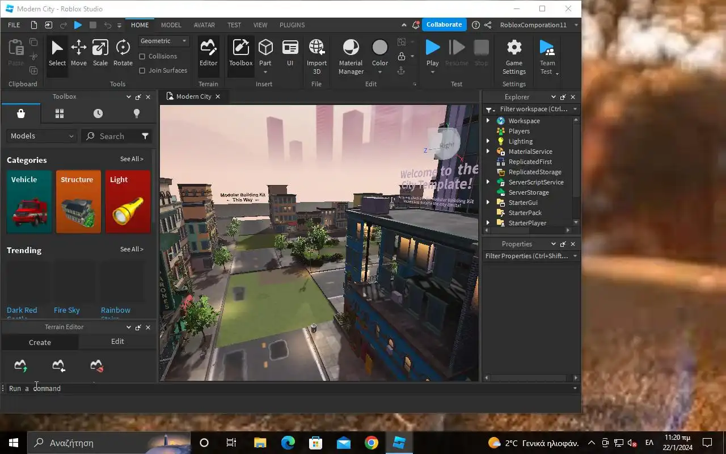
Task: Switch Terrain Editor to Edit tab
Action: [117, 341]
